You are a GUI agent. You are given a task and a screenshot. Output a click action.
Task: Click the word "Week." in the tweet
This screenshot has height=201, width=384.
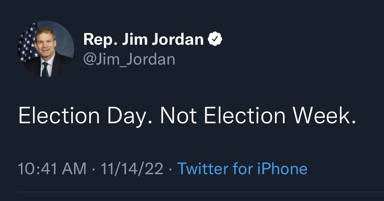(324, 116)
